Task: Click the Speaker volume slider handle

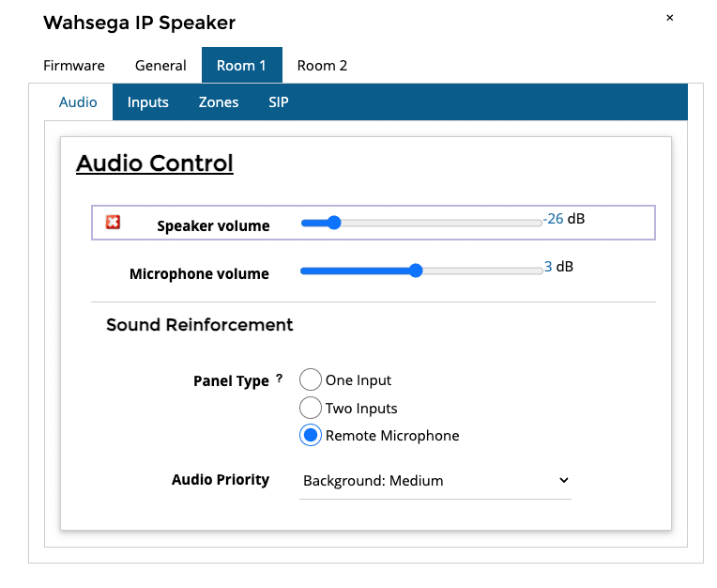Action: [334, 223]
